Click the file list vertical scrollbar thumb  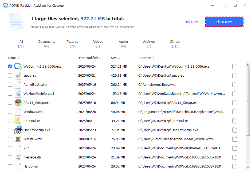point(248,101)
